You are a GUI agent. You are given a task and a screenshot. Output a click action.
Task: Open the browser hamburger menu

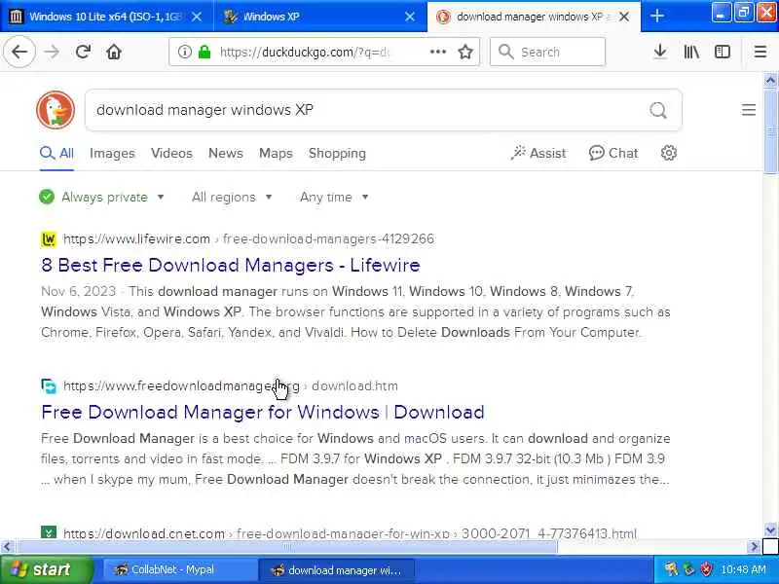(x=760, y=52)
